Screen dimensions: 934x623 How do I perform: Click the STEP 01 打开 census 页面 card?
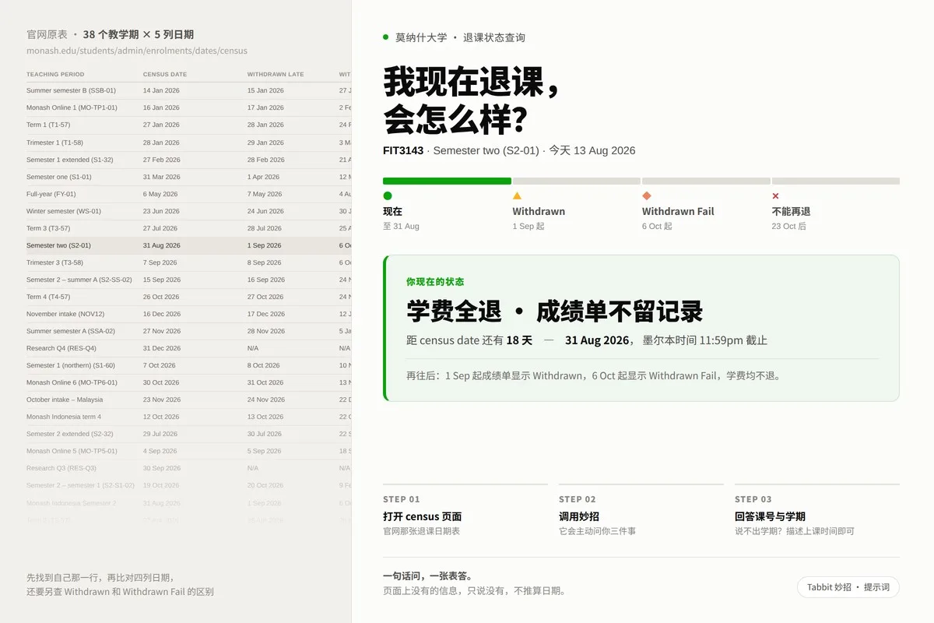click(465, 512)
